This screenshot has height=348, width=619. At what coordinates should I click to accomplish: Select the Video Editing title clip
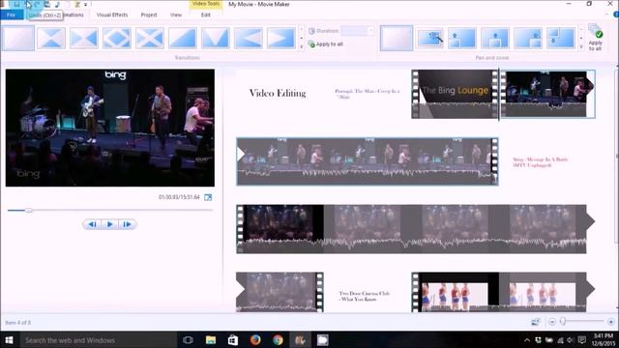click(x=278, y=93)
